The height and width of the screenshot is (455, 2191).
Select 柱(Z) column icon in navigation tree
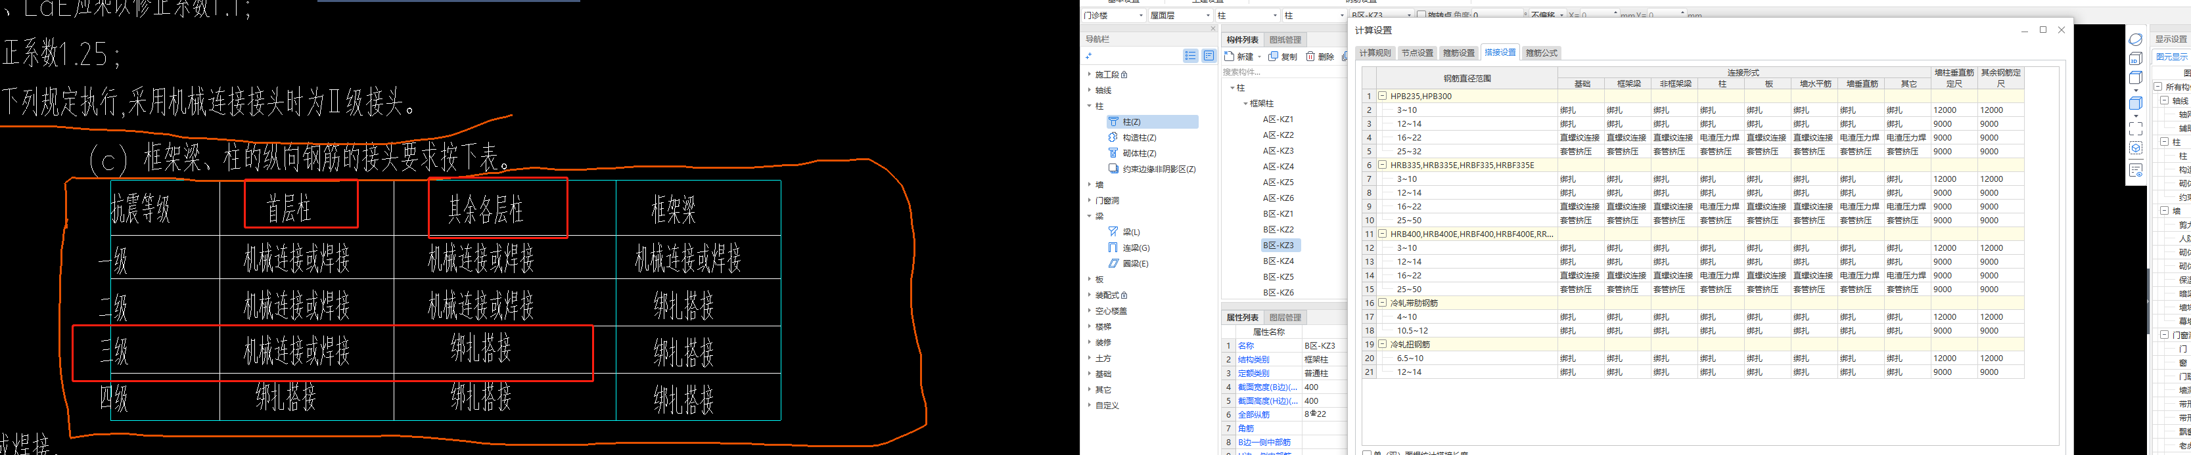pos(1113,121)
